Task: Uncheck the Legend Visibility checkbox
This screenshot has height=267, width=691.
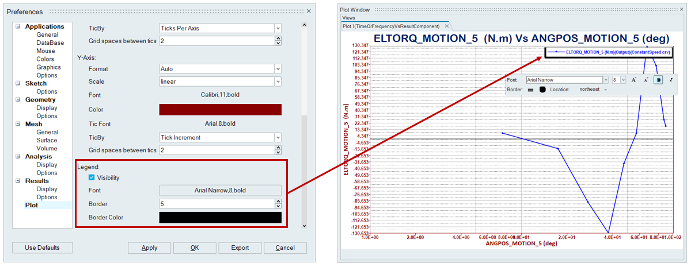Action: coord(92,178)
